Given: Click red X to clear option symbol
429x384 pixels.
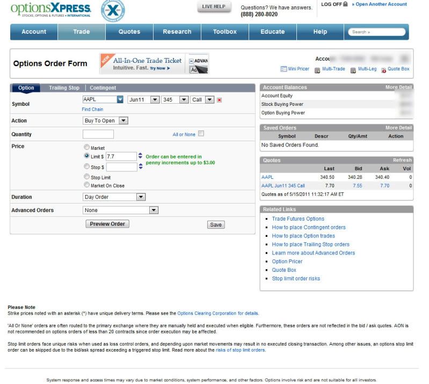Looking at the screenshot, I should point(220,100).
